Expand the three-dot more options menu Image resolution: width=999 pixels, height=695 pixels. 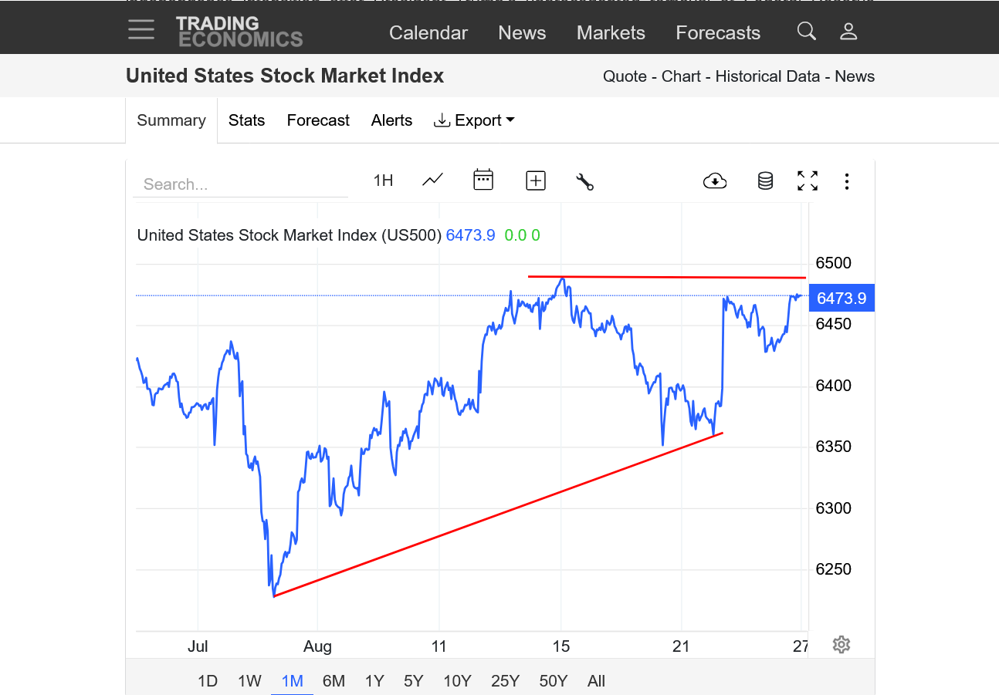(x=847, y=181)
